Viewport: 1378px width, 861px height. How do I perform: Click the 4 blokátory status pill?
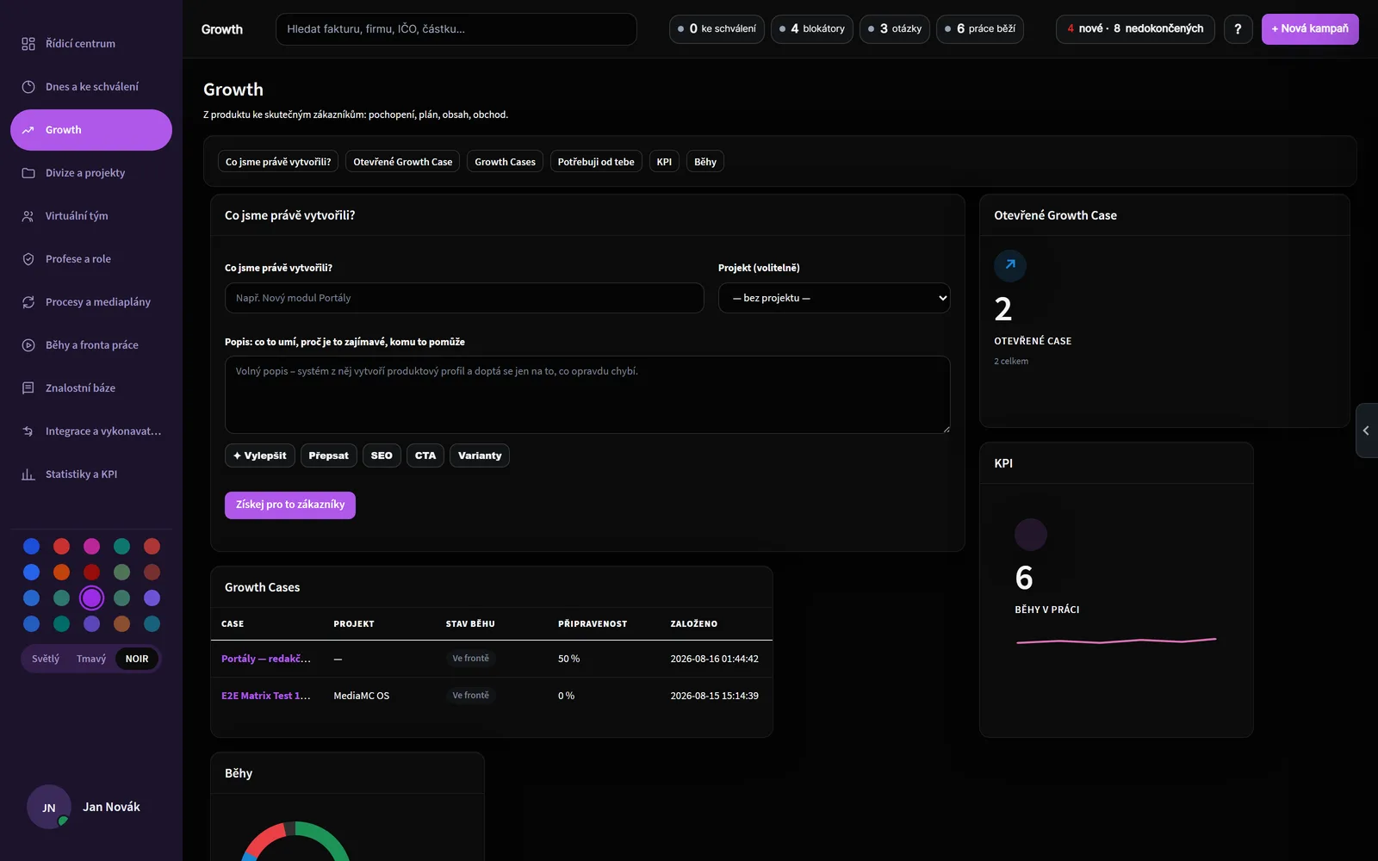coord(812,29)
